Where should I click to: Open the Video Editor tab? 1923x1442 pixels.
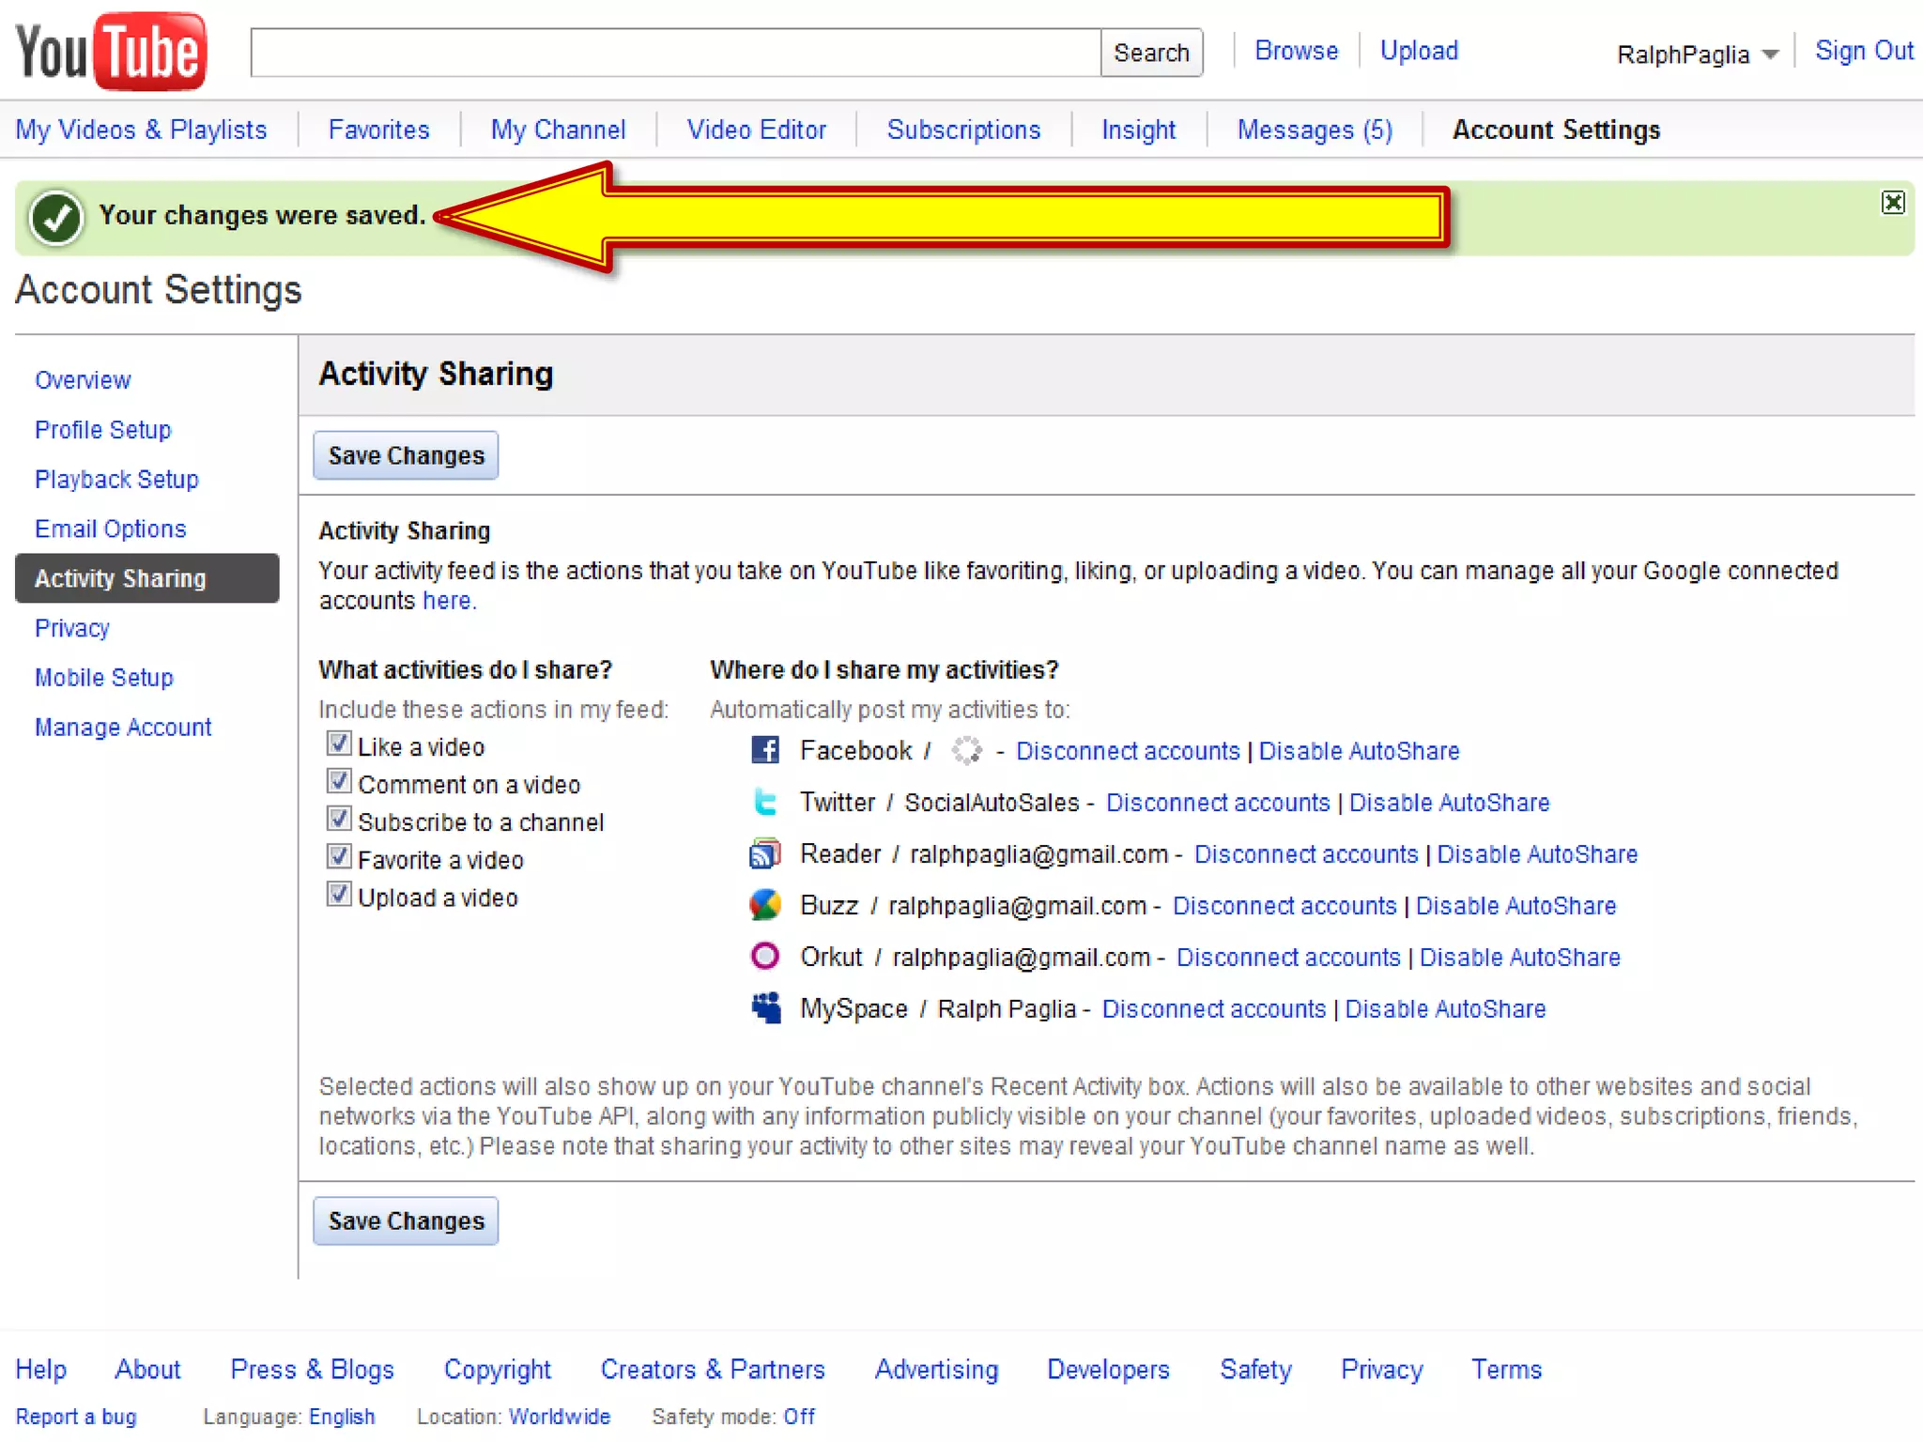[x=756, y=130]
